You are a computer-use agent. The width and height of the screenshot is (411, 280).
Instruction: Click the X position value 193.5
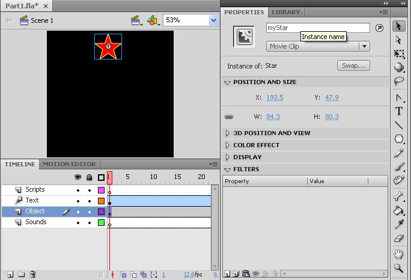(x=275, y=97)
